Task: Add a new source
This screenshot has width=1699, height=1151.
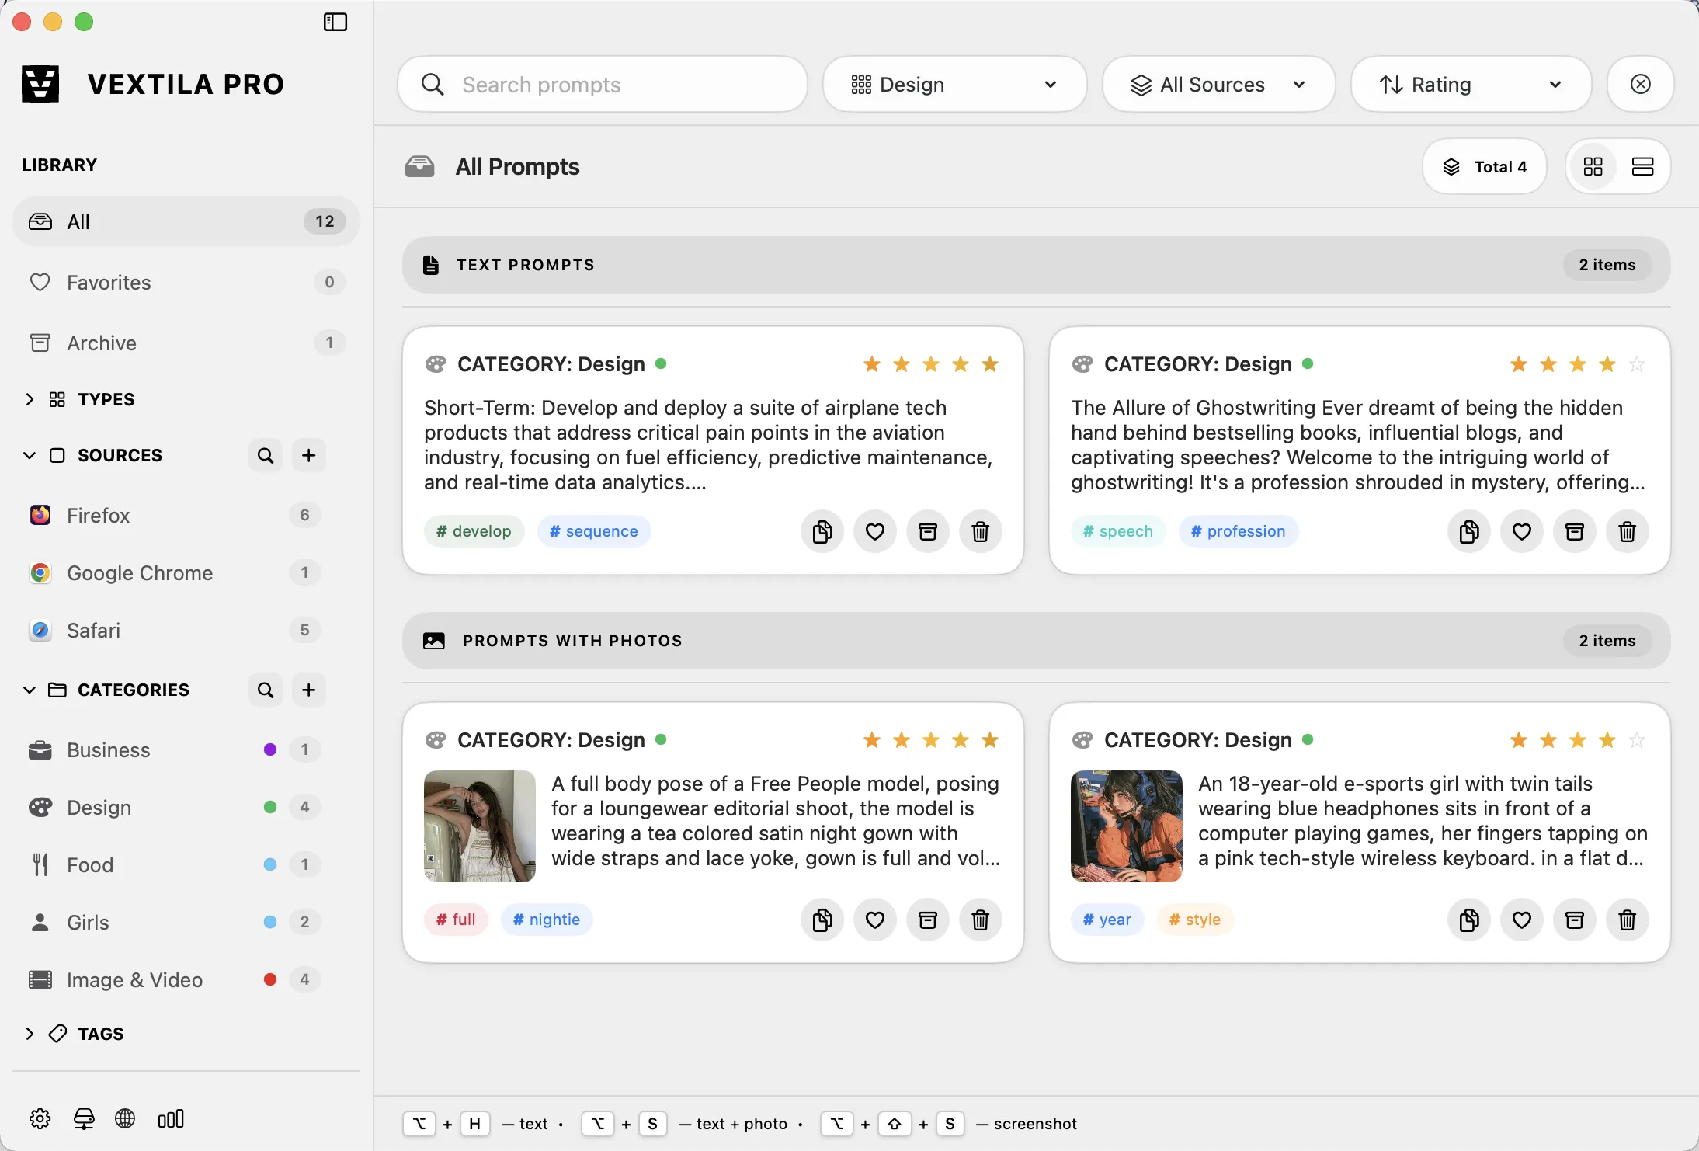Action: 309,455
